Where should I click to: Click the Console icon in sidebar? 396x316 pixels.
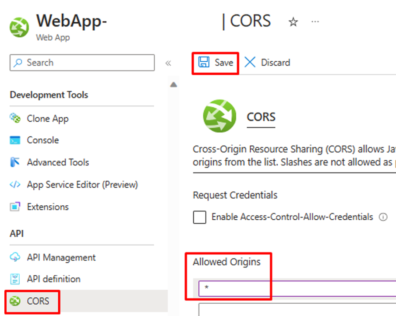(15, 140)
